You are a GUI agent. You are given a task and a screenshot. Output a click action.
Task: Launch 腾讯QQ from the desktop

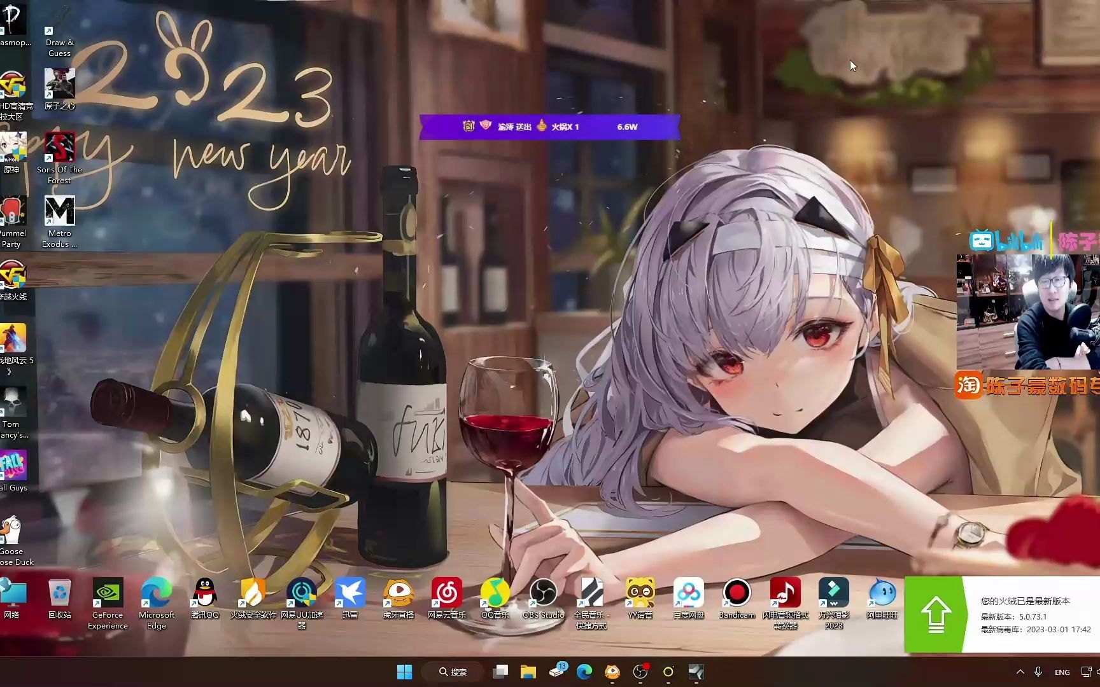tap(204, 598)
